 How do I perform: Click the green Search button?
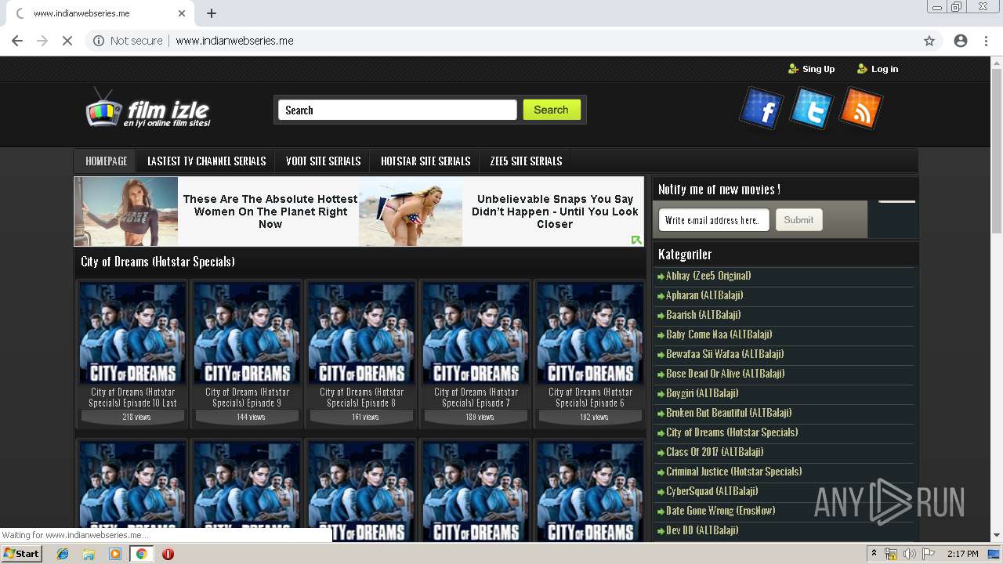click(x=552, y=110)
